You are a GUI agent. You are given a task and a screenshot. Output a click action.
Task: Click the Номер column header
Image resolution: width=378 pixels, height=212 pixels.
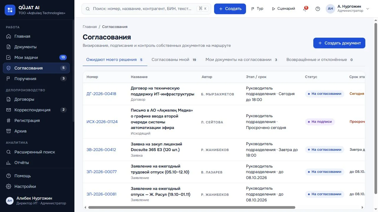(92, 77)
